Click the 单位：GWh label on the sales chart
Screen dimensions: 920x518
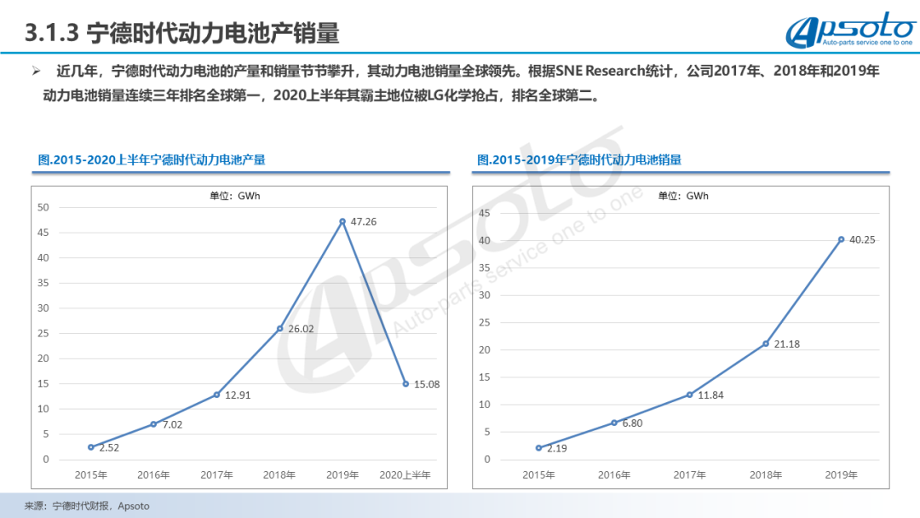click(683, 196)
